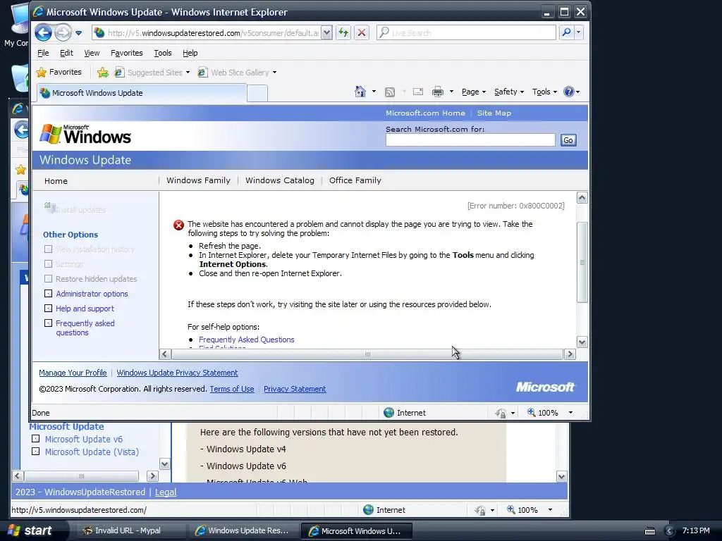Click the Refresh page icon
722x541 pixels.
click(x=343, y=32)
